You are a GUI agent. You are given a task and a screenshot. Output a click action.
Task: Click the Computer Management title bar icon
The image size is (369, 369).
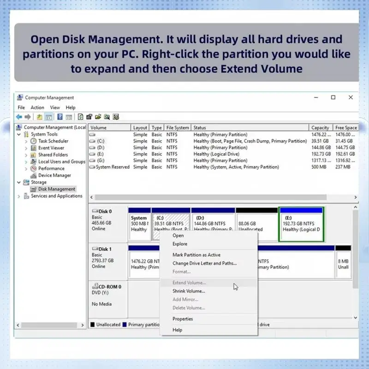20,97
